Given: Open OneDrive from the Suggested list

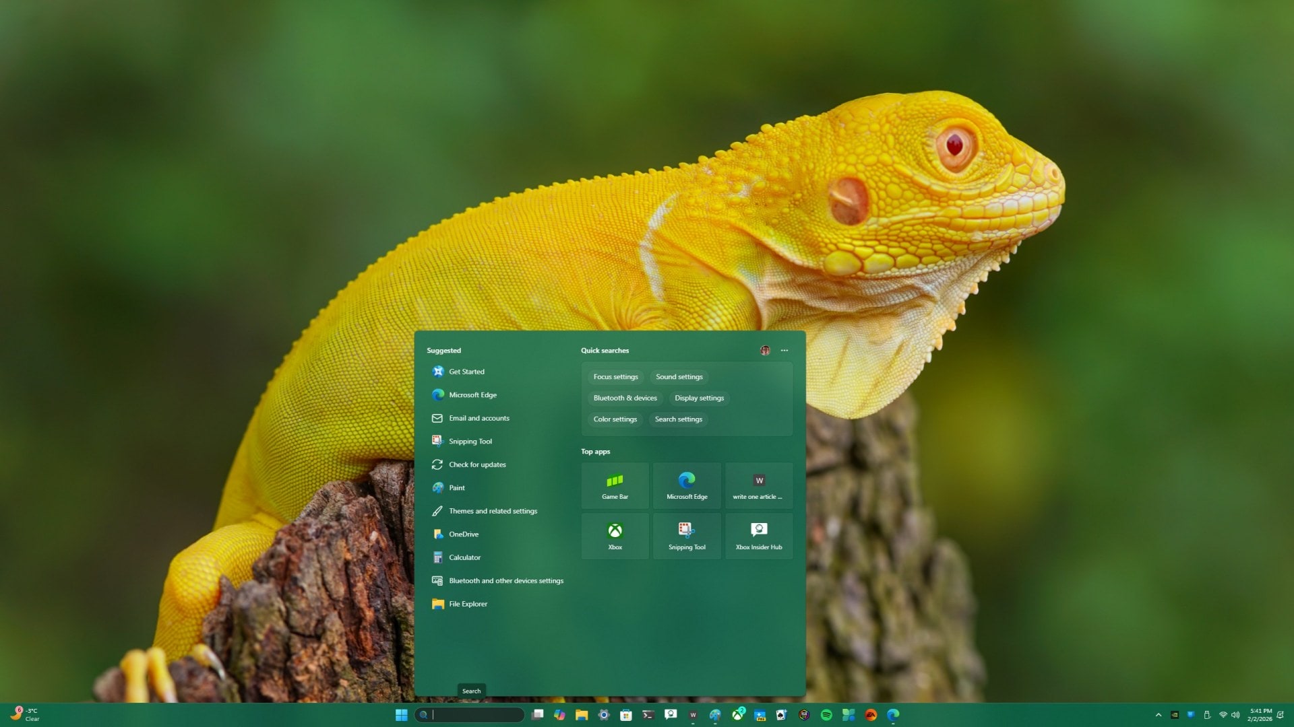Looking at the screenshot, I should [x=463, y=534].
